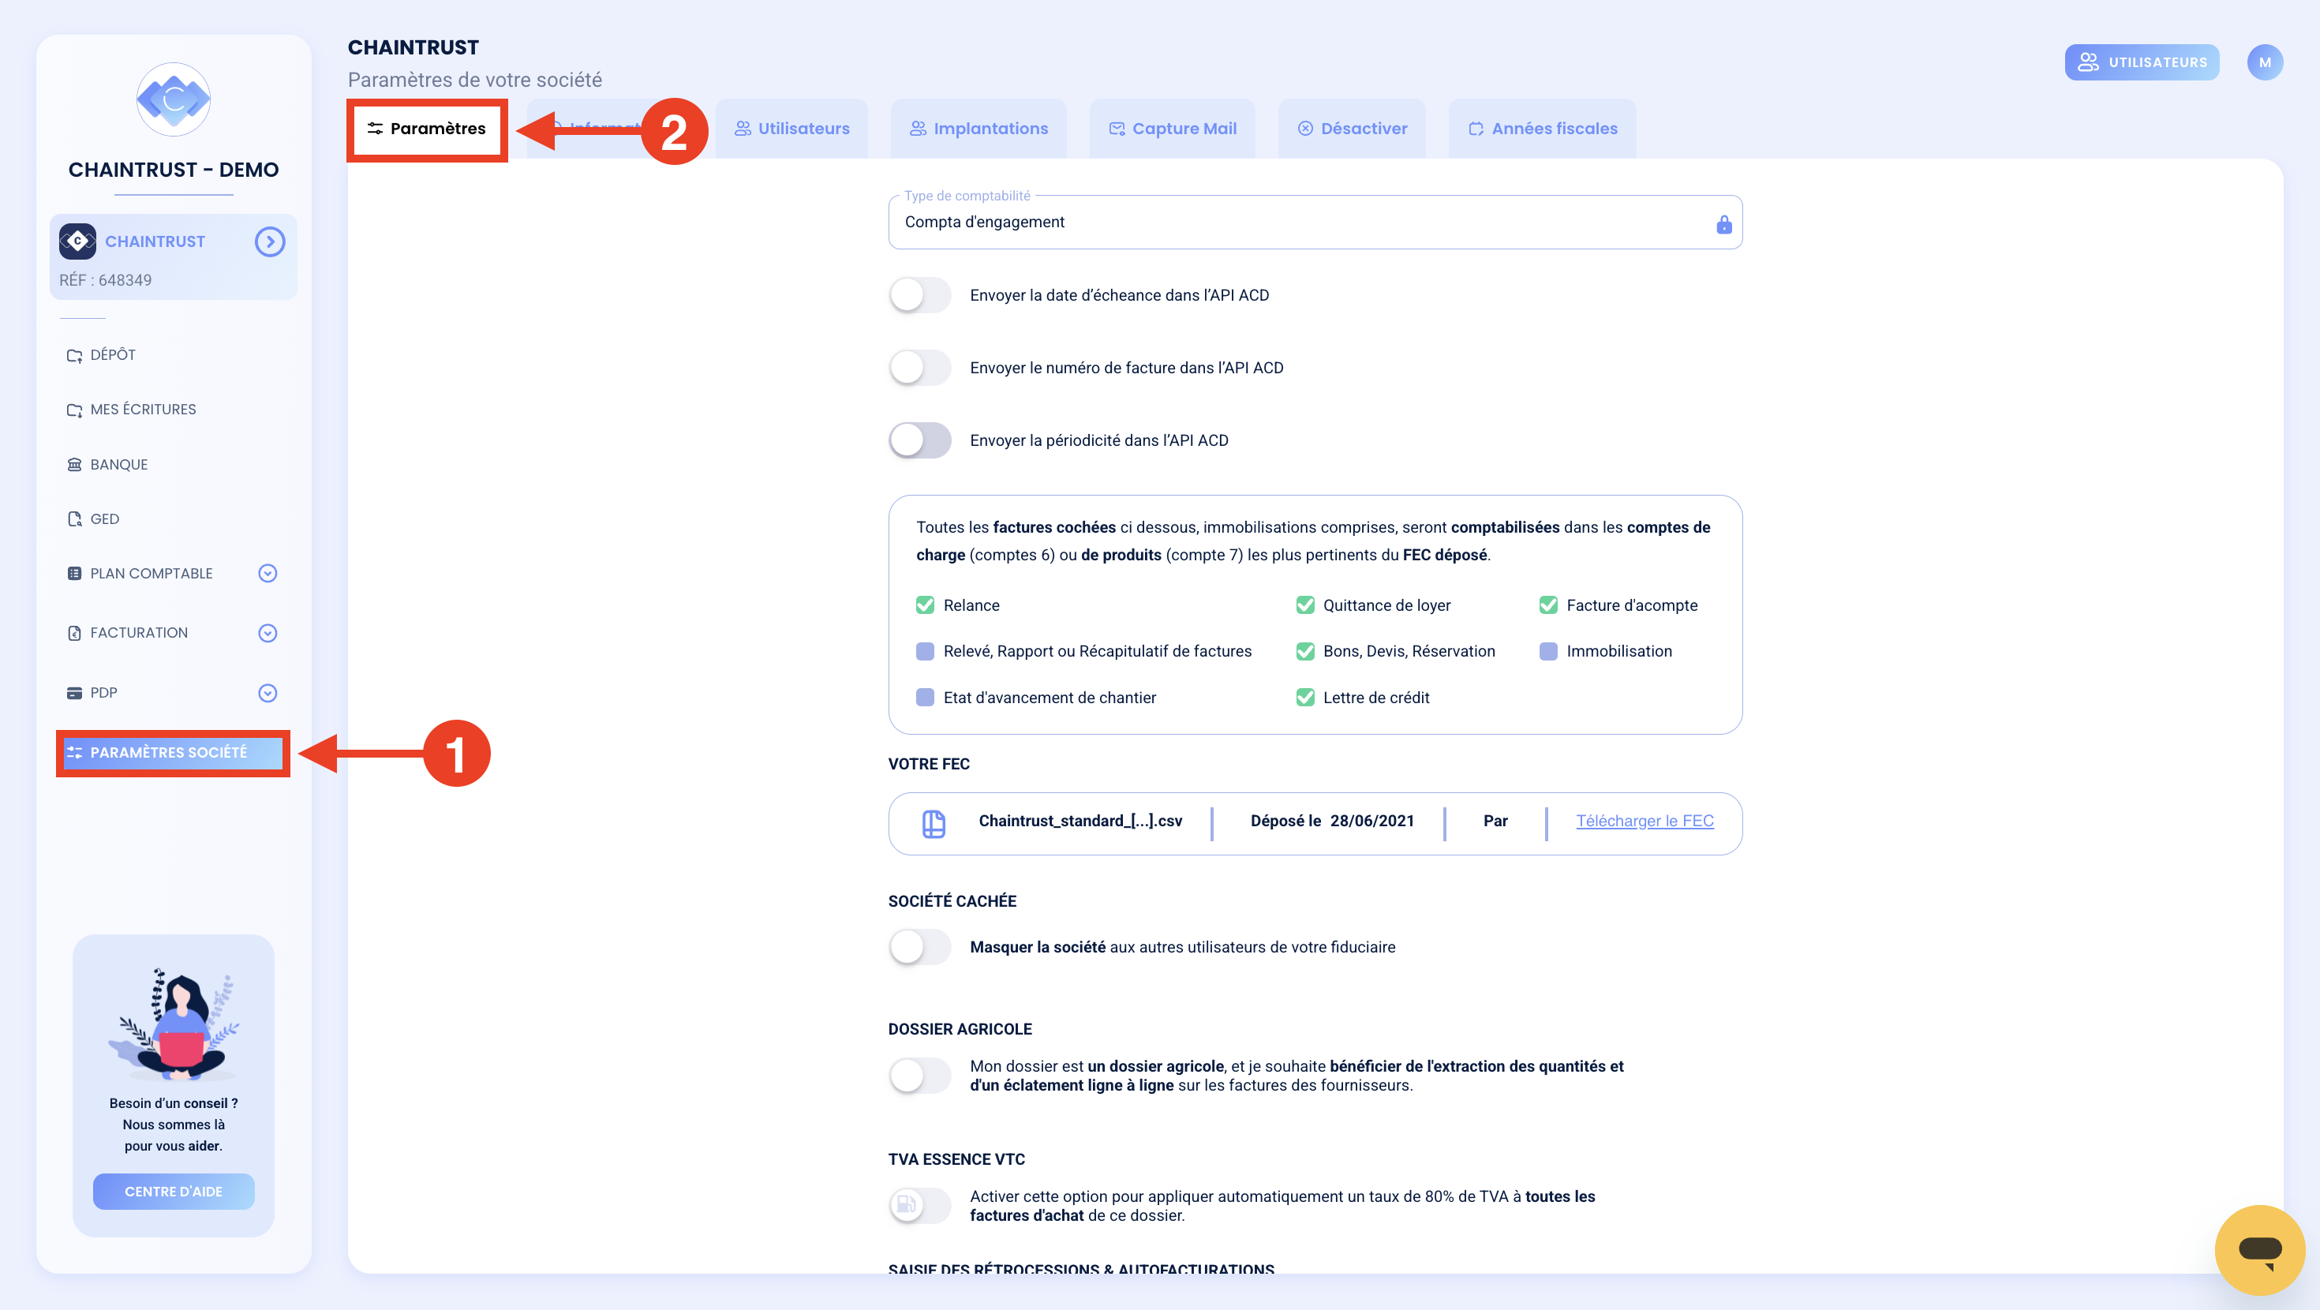Toggle Envoyer la périodicité dans l'API ACD

(x=919, y=440)
